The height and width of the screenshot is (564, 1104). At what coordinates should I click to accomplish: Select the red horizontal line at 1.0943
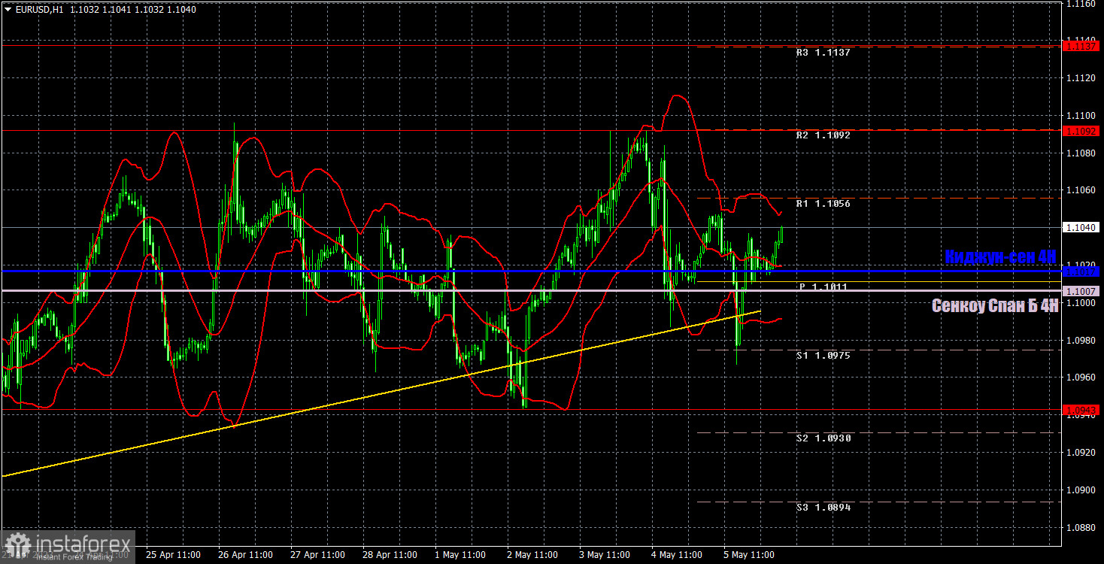(530, 410)
